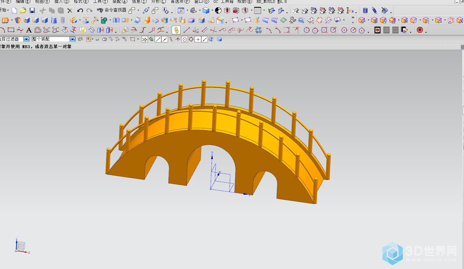Click the Through Curve Mesh green surface icon
The width and height of the screenshot is (464, 269).
[284, 20]
